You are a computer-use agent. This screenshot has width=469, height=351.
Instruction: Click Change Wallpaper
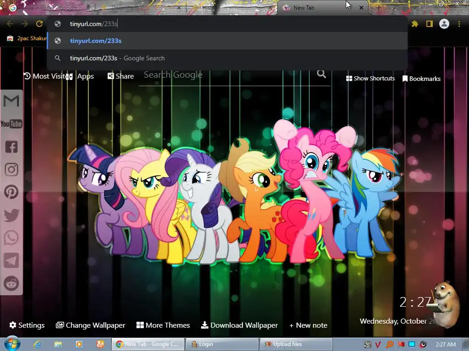(91, 325)
